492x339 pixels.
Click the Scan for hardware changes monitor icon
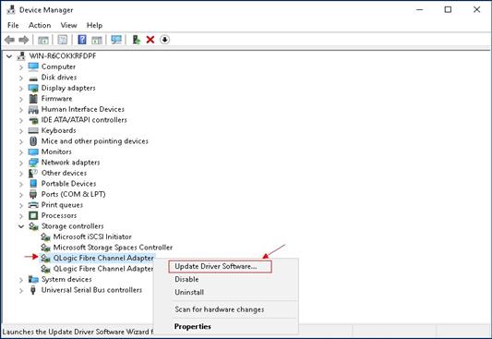(116, 40)
